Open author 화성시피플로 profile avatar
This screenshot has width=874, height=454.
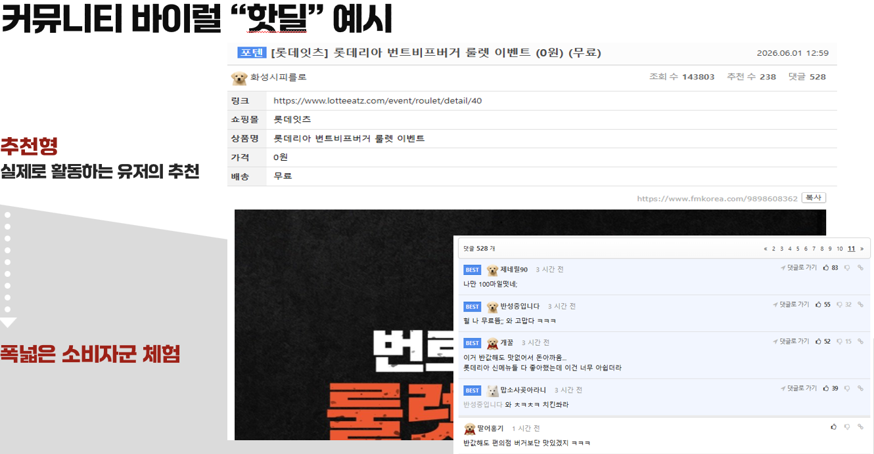pyautogui.click(x=239, y=77)
